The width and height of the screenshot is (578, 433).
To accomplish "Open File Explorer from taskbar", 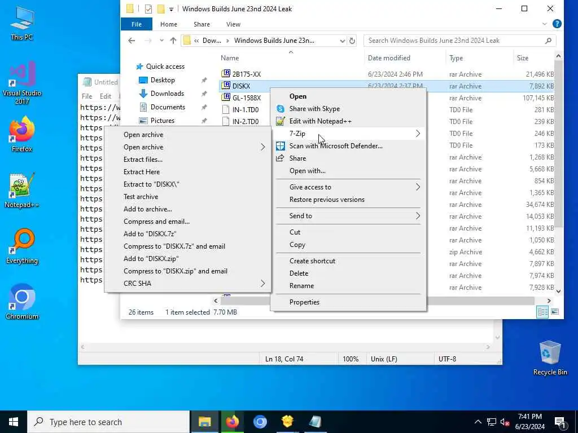I will coord(204,422).
